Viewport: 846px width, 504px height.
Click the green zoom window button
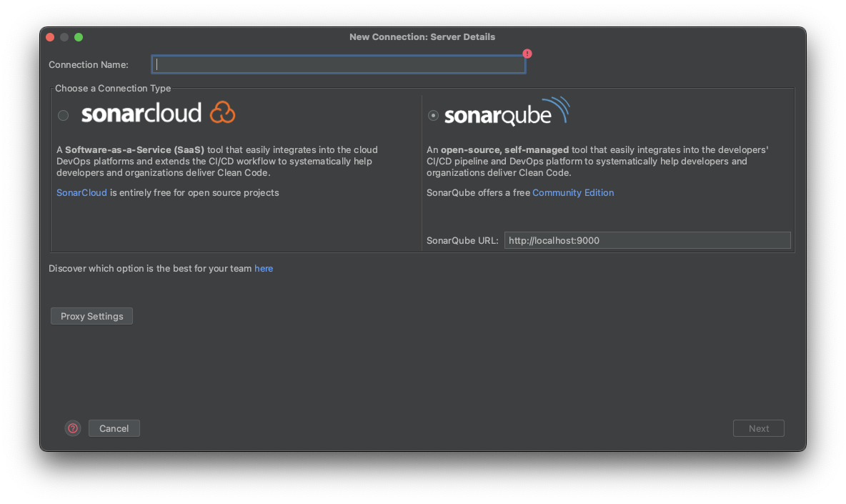79,37
